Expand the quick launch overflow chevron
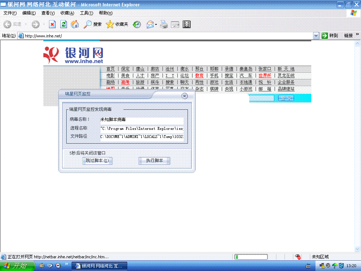Image resolution: width=361 pixels, height=271 pixels. pyautogui.click(x=67, y=264)
